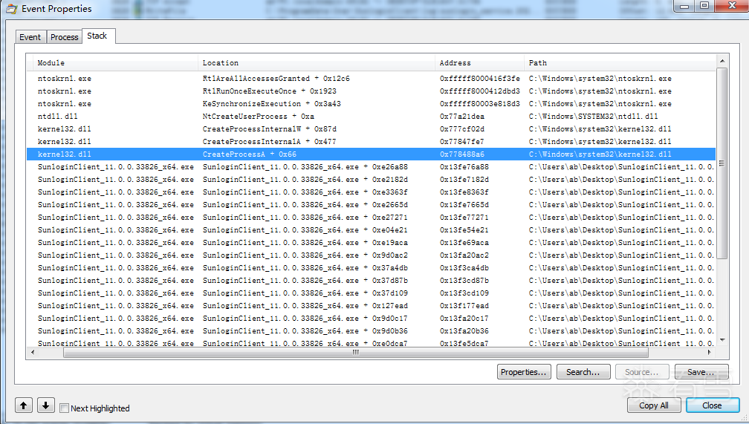Select SunloginClient row offset 0xe26a88
Image resolution: width=749 pixels, height=424 pixels.
(372, 167)
